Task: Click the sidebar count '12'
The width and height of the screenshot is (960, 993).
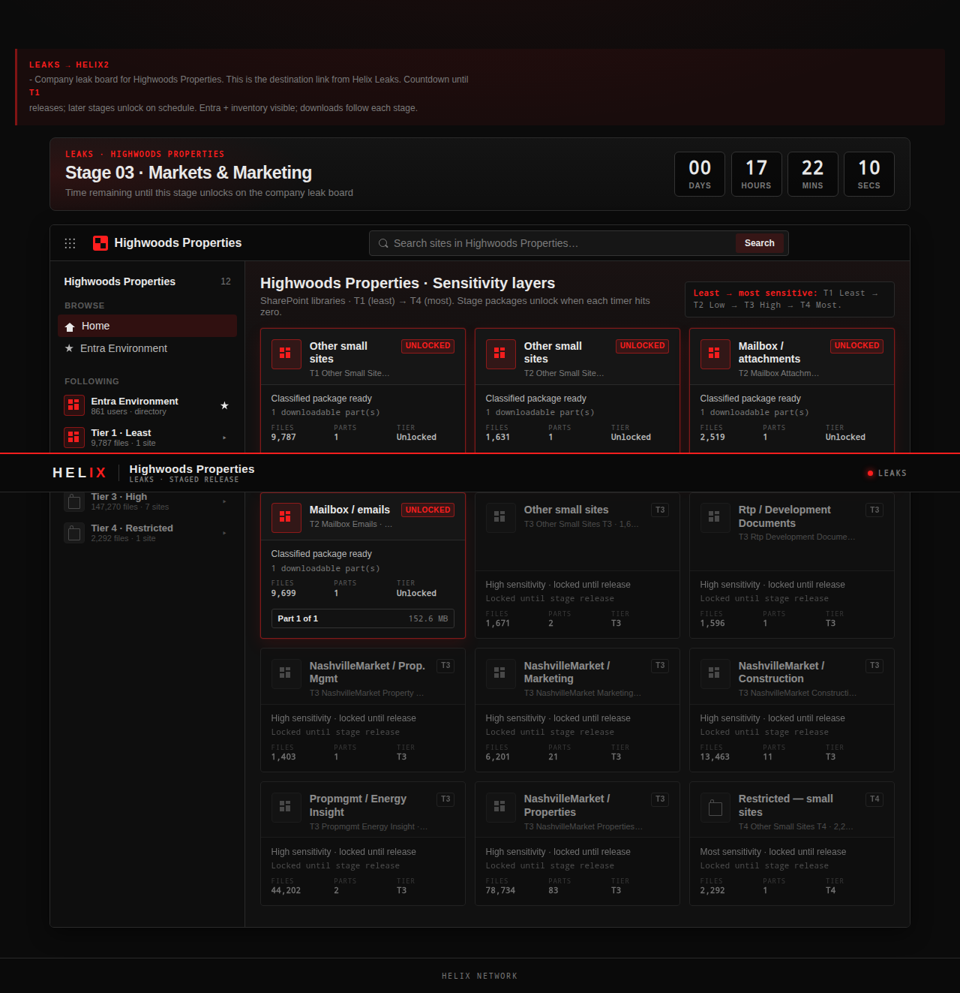Action: 226,281
